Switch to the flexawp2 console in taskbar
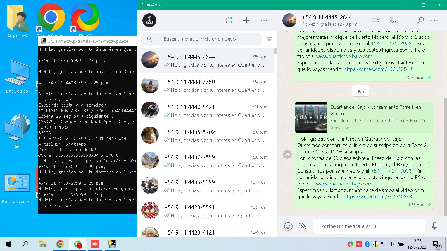The image size is (447, 251). (112, 244)
